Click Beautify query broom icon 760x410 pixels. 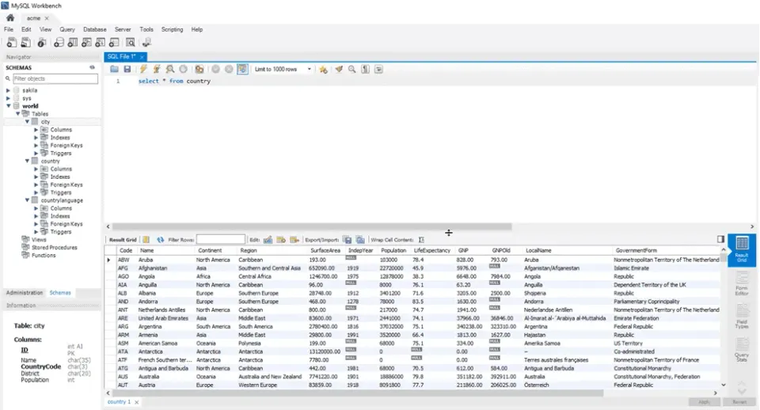[x=339, y=70]
